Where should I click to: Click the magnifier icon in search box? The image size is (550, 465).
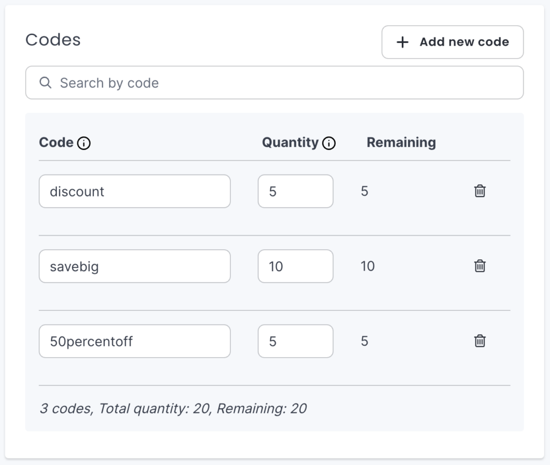45,83
